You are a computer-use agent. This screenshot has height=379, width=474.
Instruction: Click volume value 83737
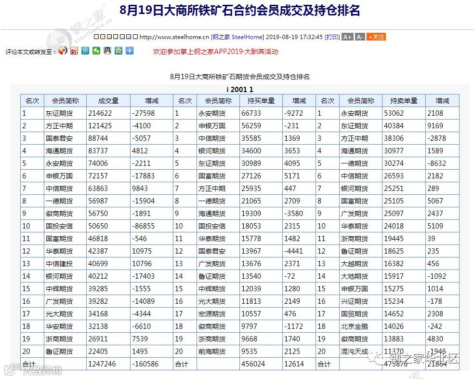pos(98,151)
